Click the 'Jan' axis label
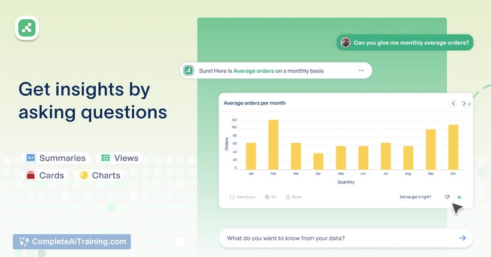 coord(251,173)
